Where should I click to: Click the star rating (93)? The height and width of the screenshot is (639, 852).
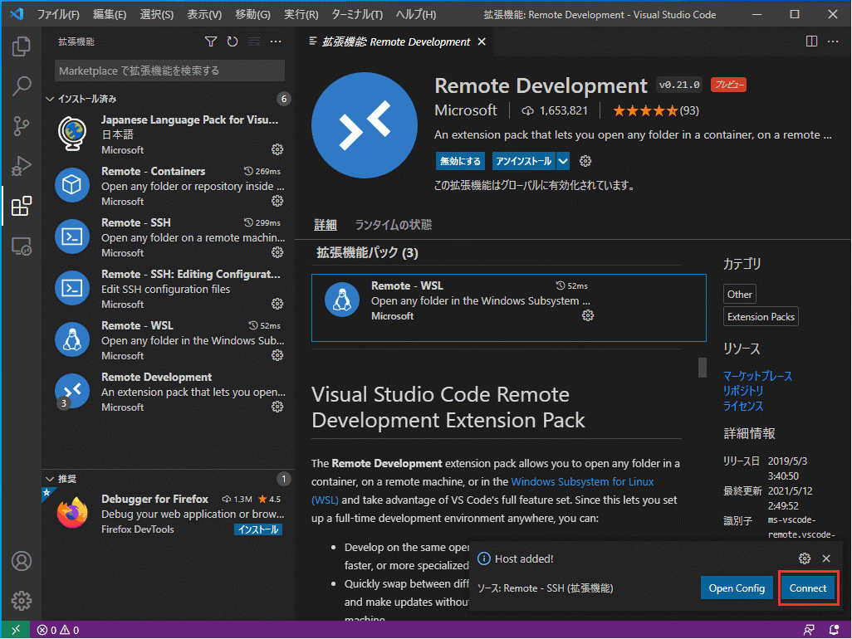coord(655,110)
